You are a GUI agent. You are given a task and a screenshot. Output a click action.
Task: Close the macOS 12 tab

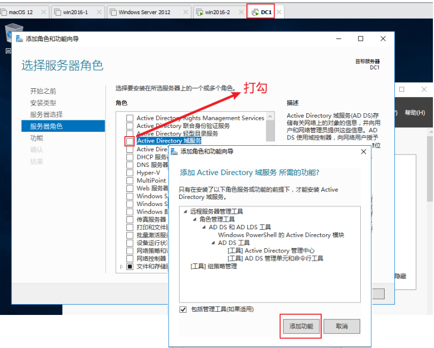(43, 12)
